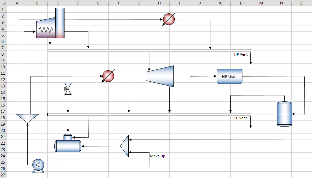Click the HP Vent label
312x178 pixels.
(x=241, y=54)
